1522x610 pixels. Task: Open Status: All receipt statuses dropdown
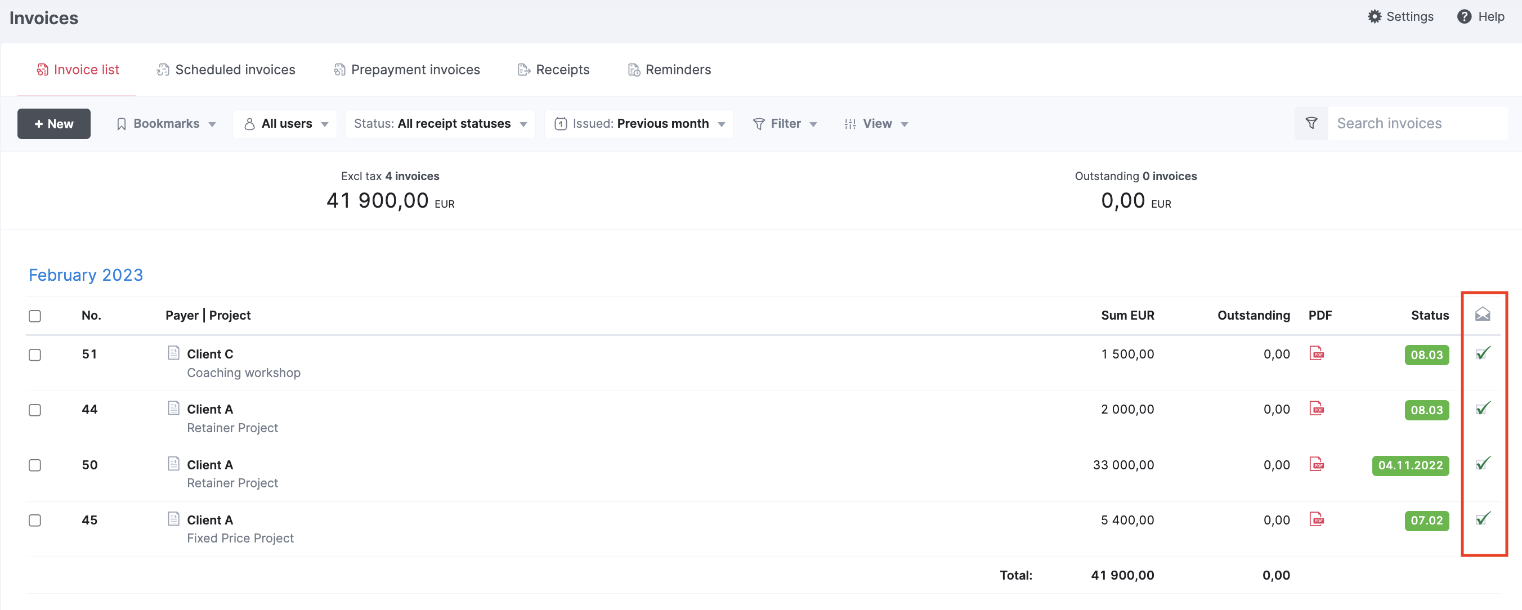[440, 124]
